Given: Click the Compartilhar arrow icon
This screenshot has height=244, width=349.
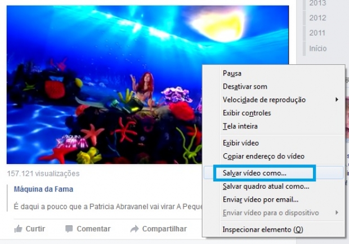Looking at the screenshot, I should click(135, 229).
